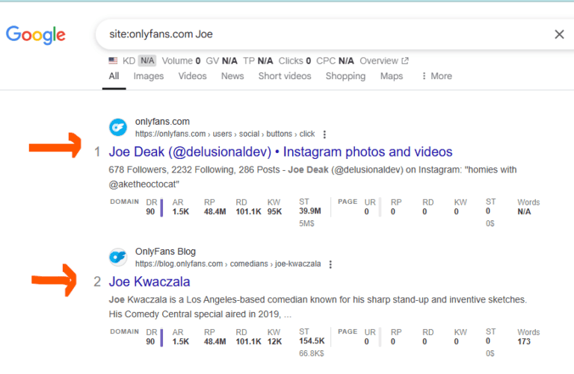Click the blog.onlyfans.com comedians URL
Viewport: 574px width, 374px height.
coord(228,264)
